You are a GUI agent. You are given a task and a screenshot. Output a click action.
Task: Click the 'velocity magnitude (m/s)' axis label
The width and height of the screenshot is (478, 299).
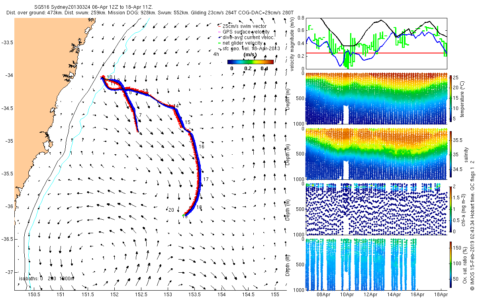[x=293, y=44]
